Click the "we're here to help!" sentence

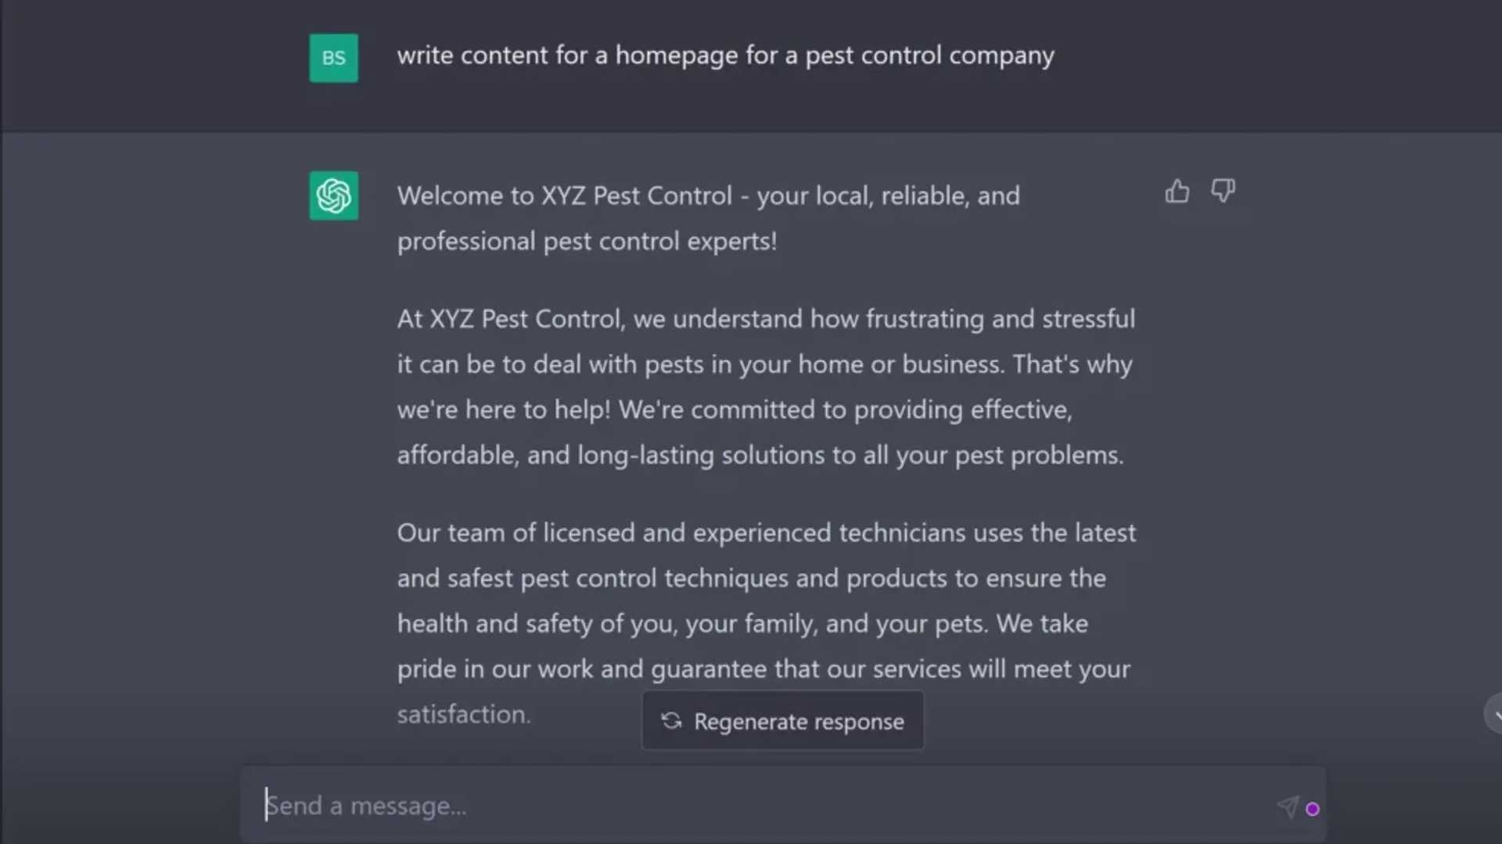[x=504, y=409]
